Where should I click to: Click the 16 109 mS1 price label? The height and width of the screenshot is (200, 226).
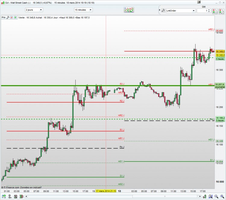[219, 141]
